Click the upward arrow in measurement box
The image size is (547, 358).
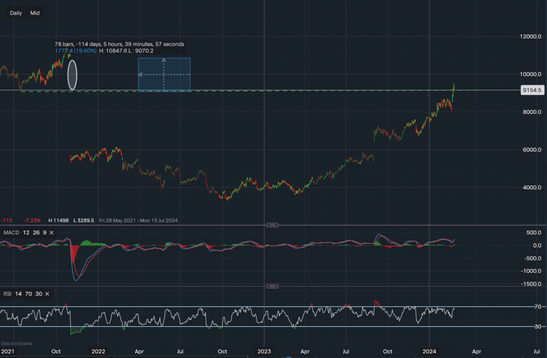[164, 61]
